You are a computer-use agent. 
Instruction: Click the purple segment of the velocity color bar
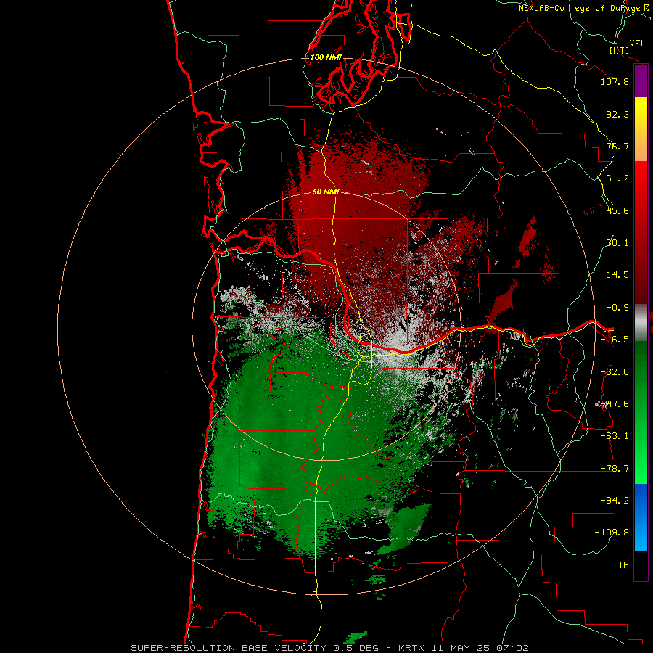(641, 81)
